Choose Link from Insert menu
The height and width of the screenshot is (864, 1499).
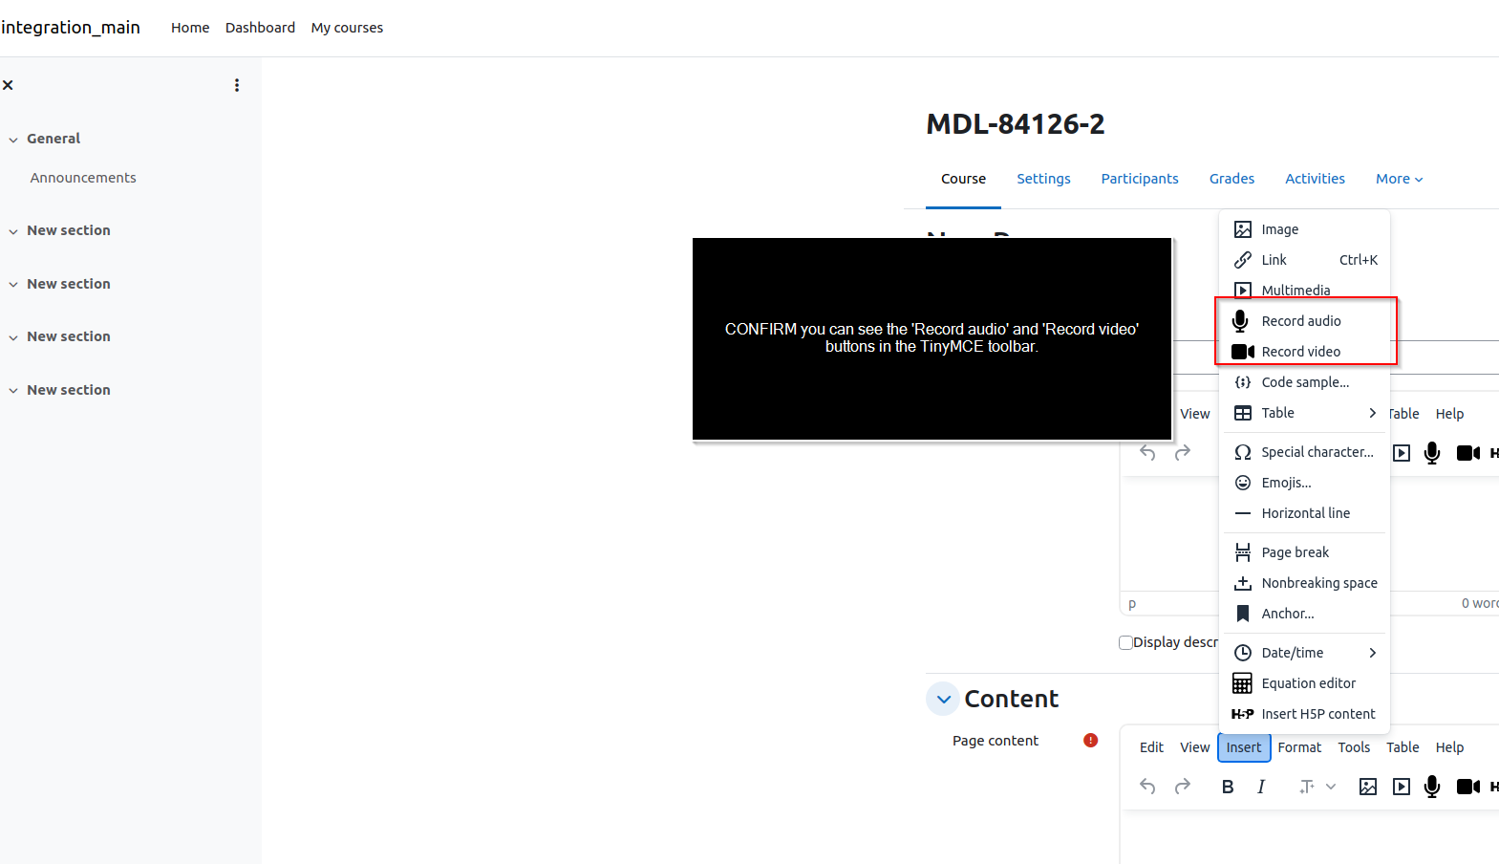(x=1305, y=260)
